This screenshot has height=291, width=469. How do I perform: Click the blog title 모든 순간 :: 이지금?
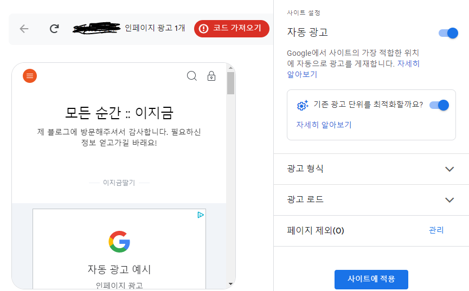click(x=119, y=113)
